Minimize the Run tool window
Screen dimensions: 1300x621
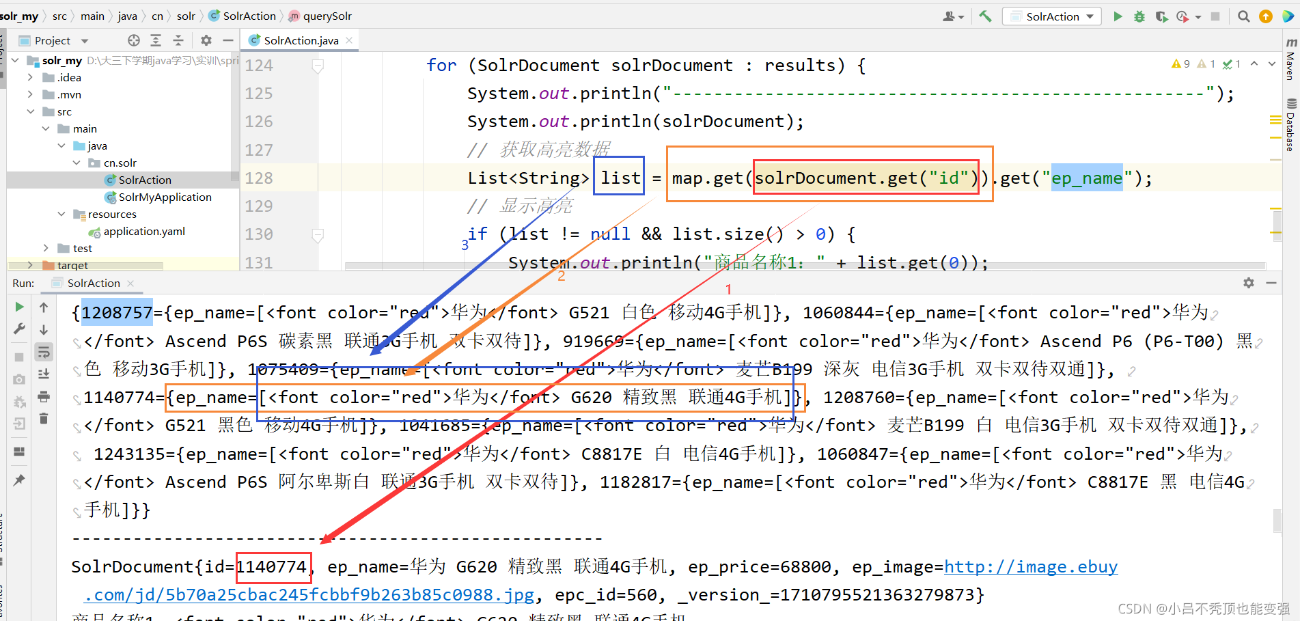coord(1271,283)
